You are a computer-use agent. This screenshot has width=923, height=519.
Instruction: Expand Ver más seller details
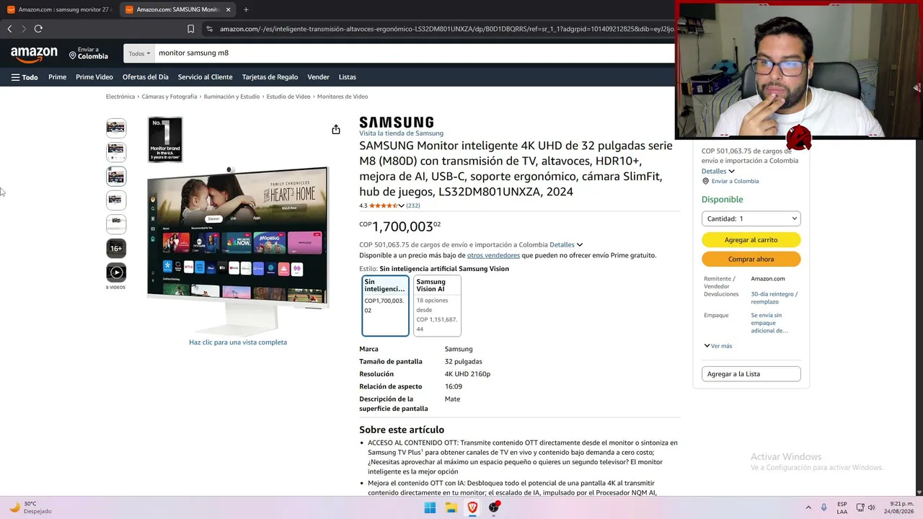[x=718, y=346]
